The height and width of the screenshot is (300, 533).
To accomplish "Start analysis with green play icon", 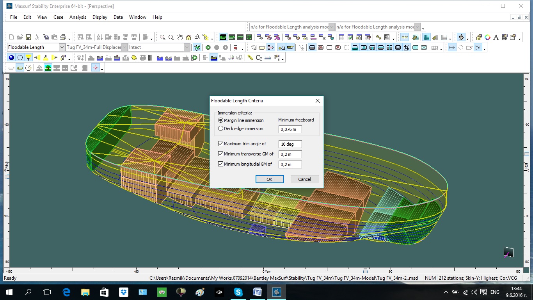I will 208,48.
